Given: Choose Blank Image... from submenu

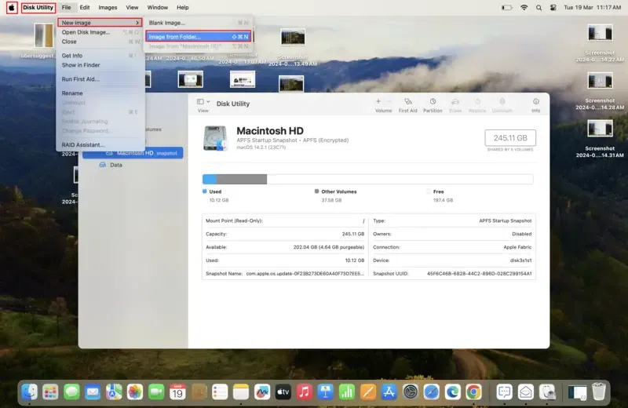Looking at the screenshot, I should tap(199, 23).
